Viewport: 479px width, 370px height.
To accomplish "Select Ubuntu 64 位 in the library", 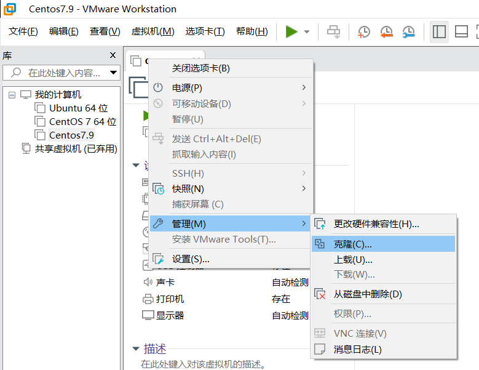I will [78, 108].
